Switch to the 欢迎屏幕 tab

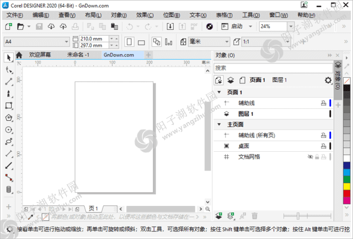40,55
